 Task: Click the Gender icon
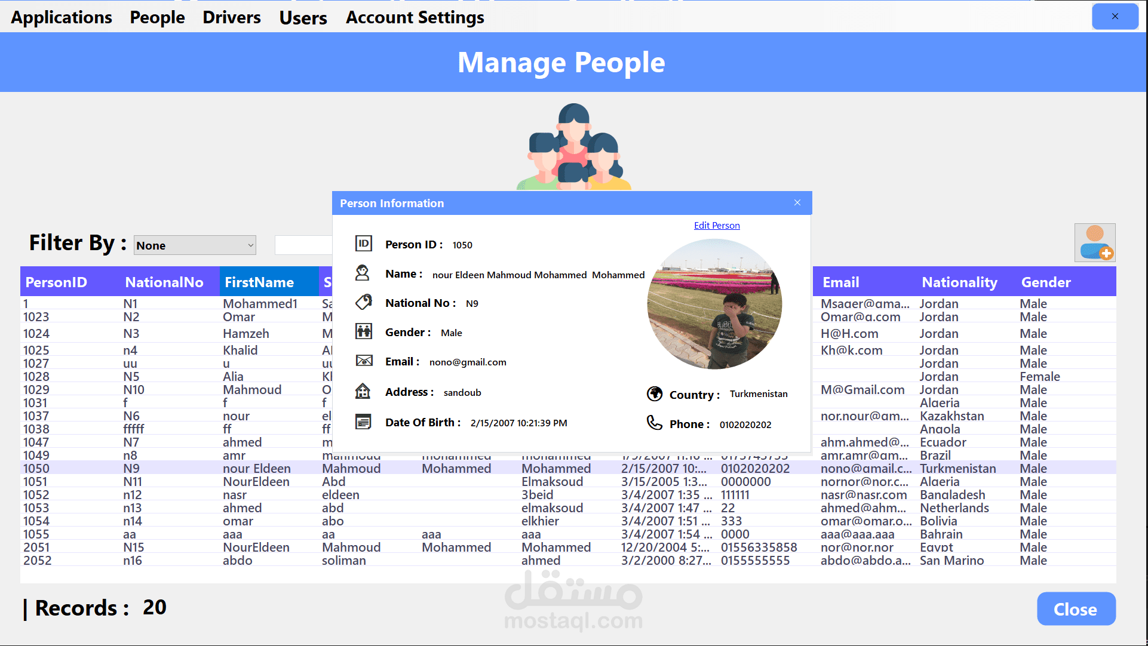pos(363,331)
